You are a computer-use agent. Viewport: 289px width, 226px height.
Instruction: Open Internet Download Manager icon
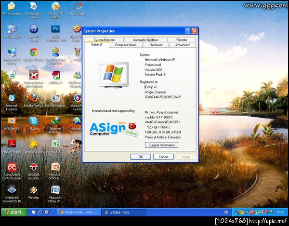pos(55,125)
